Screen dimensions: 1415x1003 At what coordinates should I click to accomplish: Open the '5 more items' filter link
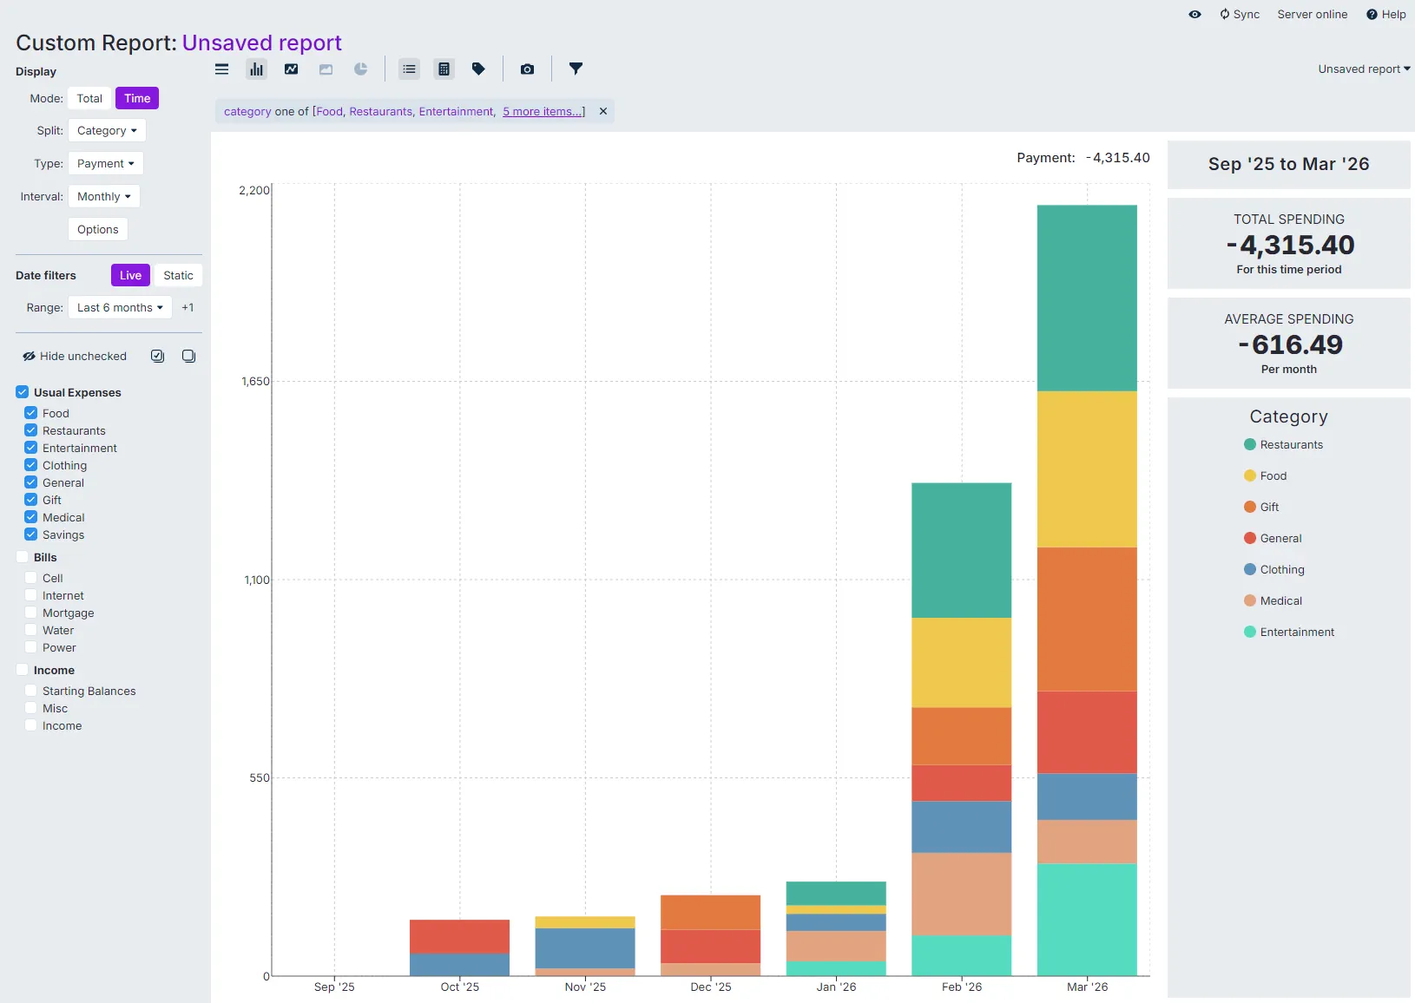coord(542,112)
